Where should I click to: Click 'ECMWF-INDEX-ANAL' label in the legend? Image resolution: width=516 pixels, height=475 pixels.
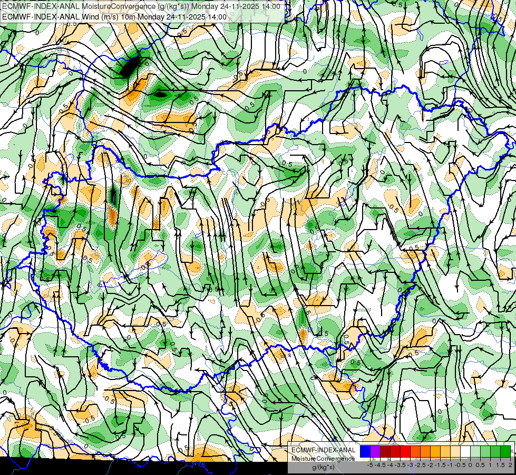[x=324, y=450]
